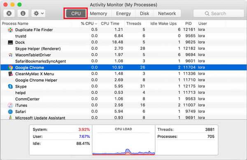Click the CPU Load graph

123,140
